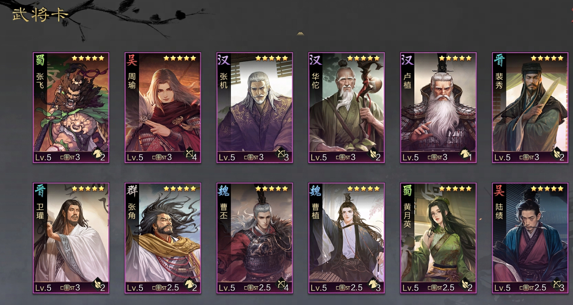Select the 张飞 general card
This screenshot has height=305, width=573.
[71, 108]
